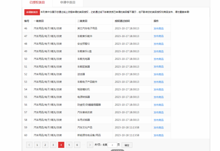Open pagination page 6
This screenshot has width=220, height=151.
(x=77, y=145)
